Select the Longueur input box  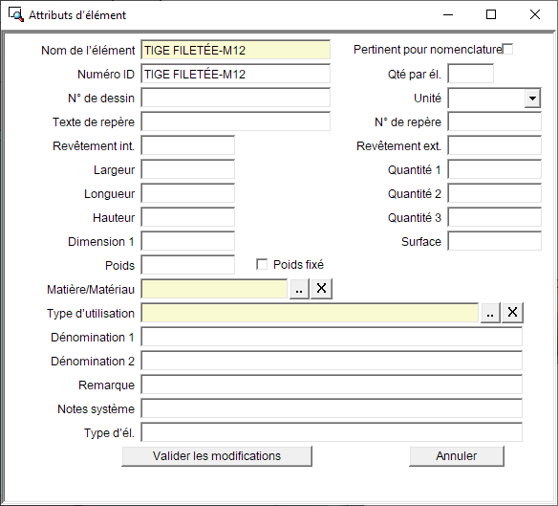pyautogui.click(x=188, y=193)
